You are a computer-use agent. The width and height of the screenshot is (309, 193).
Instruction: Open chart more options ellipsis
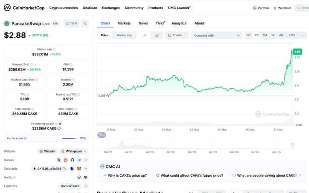pyautogui.click(x=303, y=35)
